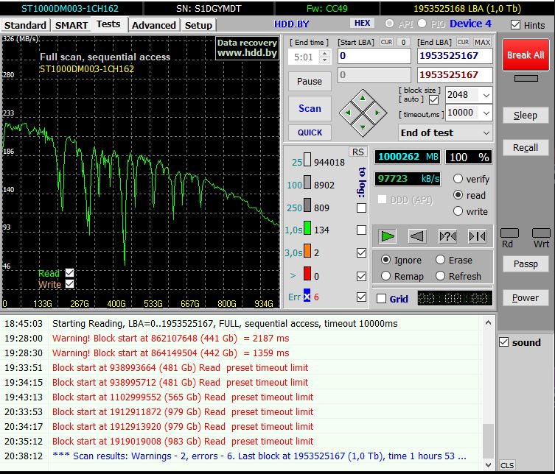Switch to the SMART tab
This screenshot has height=474, width=555.
click(71, 25)
